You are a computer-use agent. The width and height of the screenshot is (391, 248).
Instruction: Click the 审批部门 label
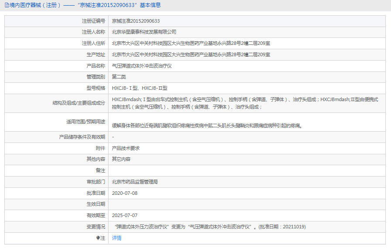pos(96,182)
